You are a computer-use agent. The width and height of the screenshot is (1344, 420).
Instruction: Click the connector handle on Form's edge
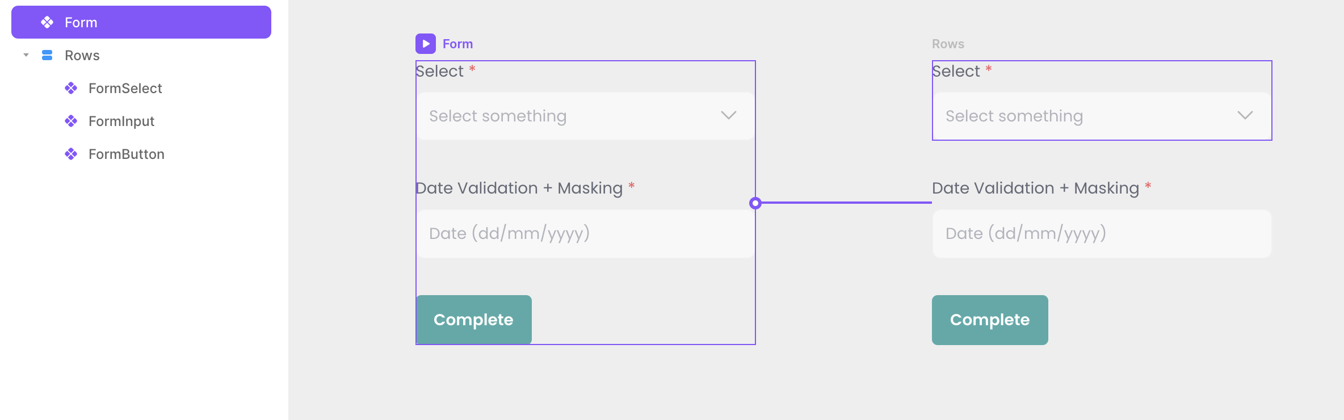[x=755, y=203]
